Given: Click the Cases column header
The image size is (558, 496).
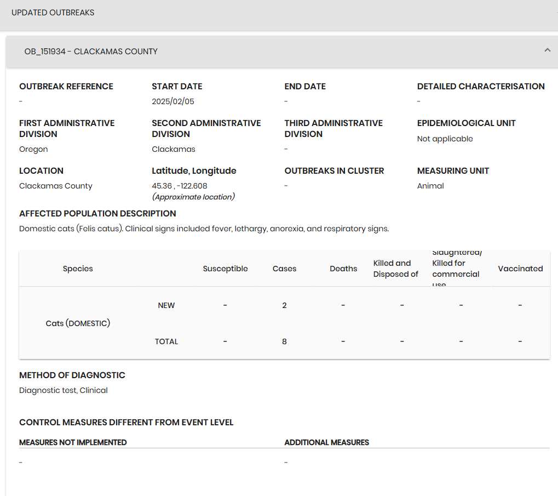Looking at the screenshot, I should (284, 269).
